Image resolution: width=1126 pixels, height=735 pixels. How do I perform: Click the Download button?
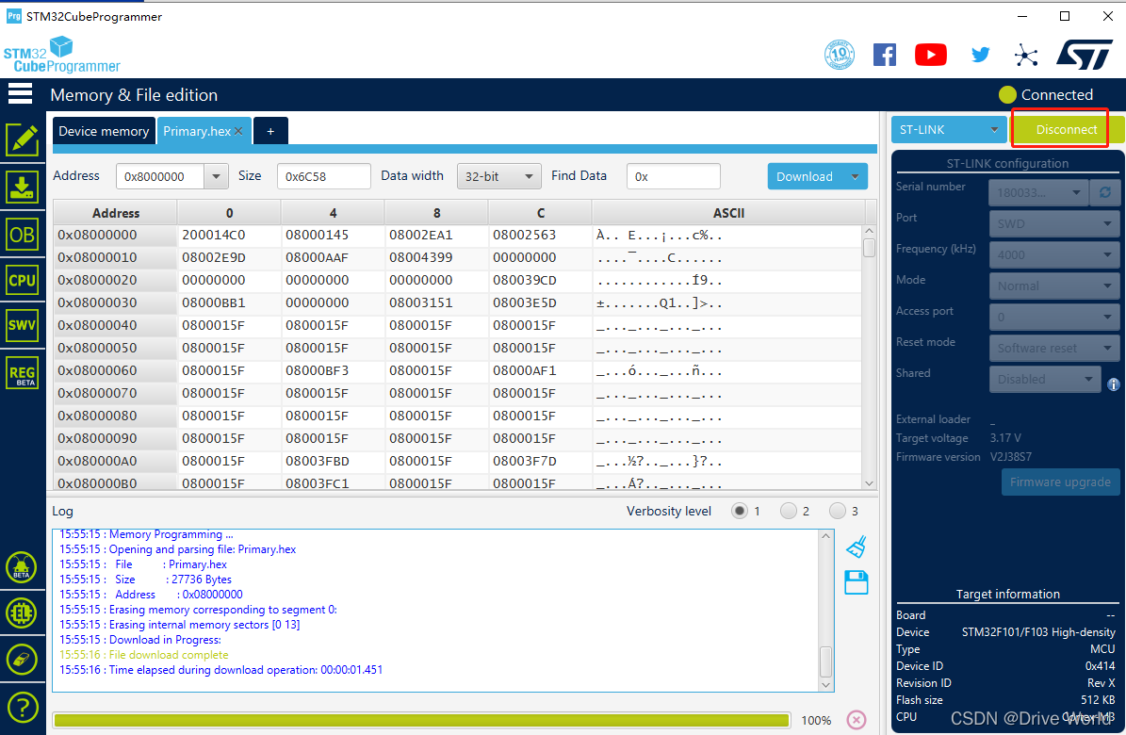(x=805, y=176)
